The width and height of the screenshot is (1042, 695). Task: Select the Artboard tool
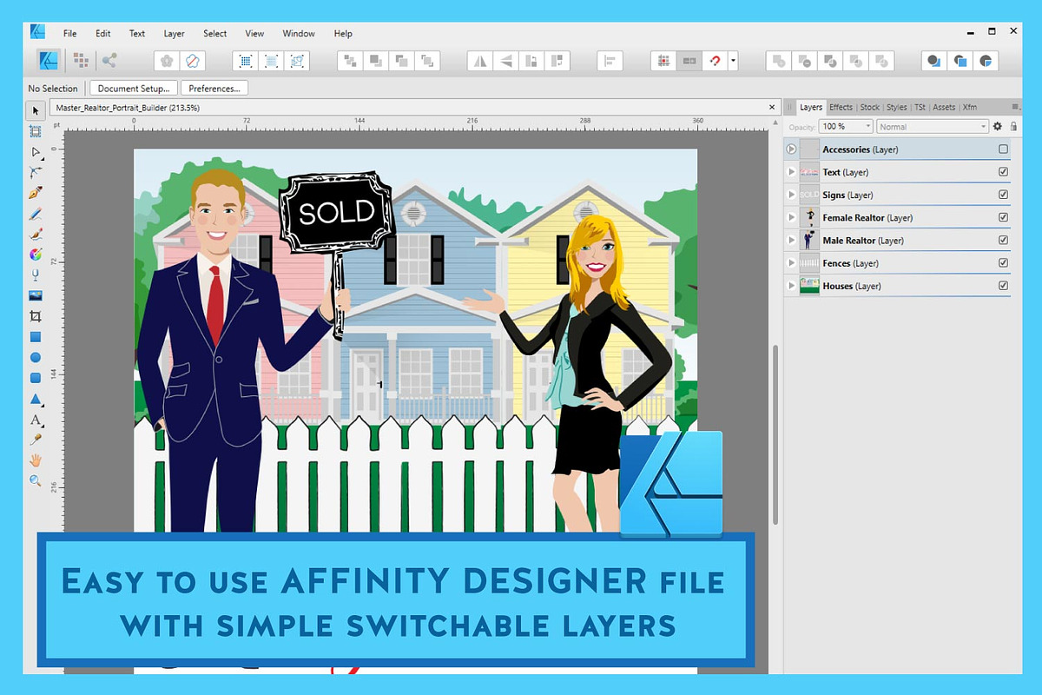[36, 131]
